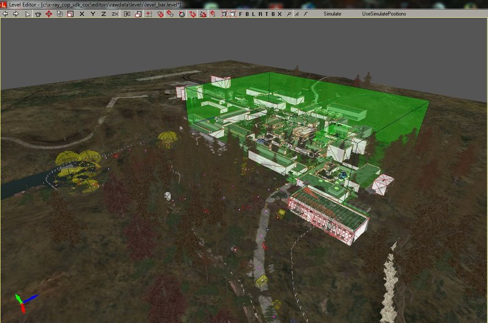Switch to Top view with T button

click(267, 13)
